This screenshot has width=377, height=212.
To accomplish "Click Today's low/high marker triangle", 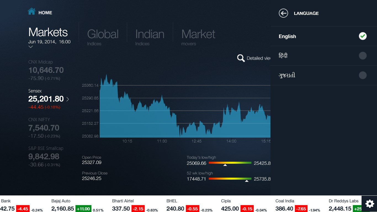I will tap(225, 165).
